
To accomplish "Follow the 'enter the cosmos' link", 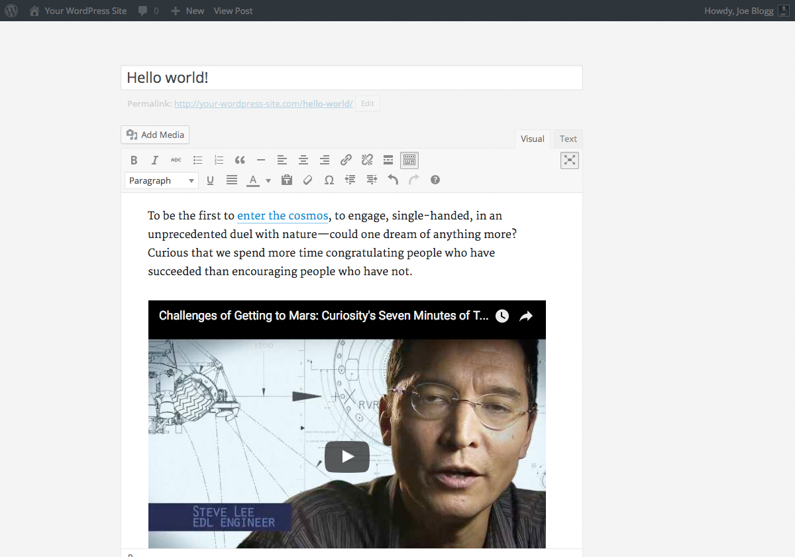I will [283, 216].
